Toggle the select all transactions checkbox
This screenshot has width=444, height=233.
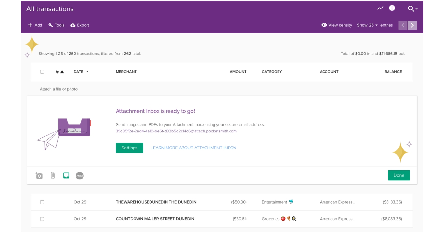coord(42,72)
